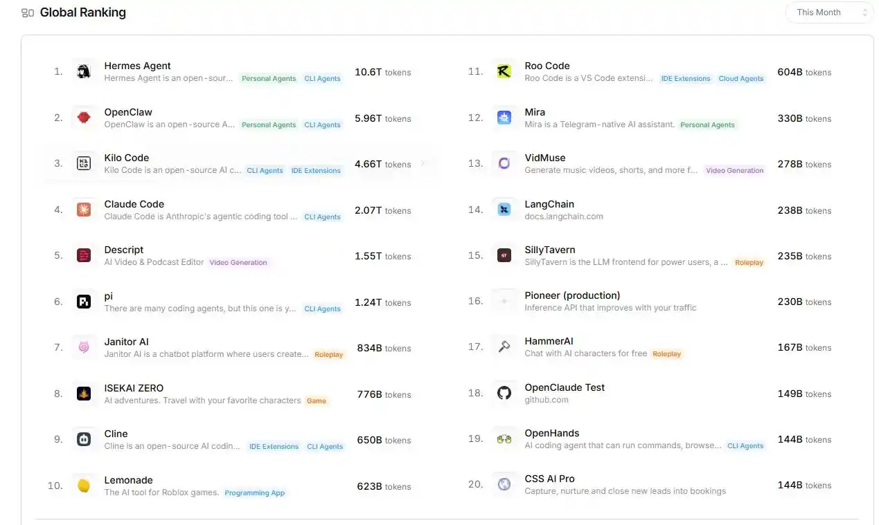Click Game tag on ISEKAI ZERO
The height and width of the screenshot is (525, 879).
tap(317, 401)
